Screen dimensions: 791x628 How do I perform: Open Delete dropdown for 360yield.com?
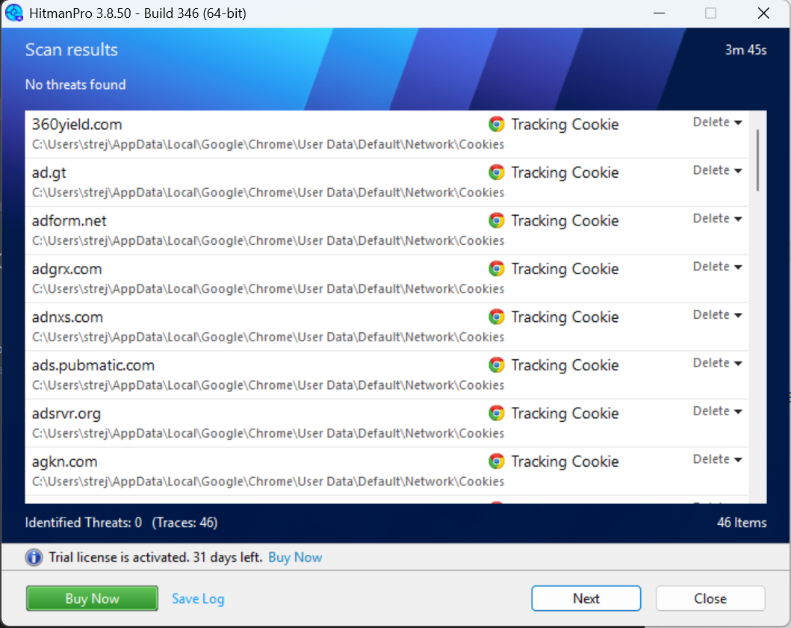(x=717, y=122)
